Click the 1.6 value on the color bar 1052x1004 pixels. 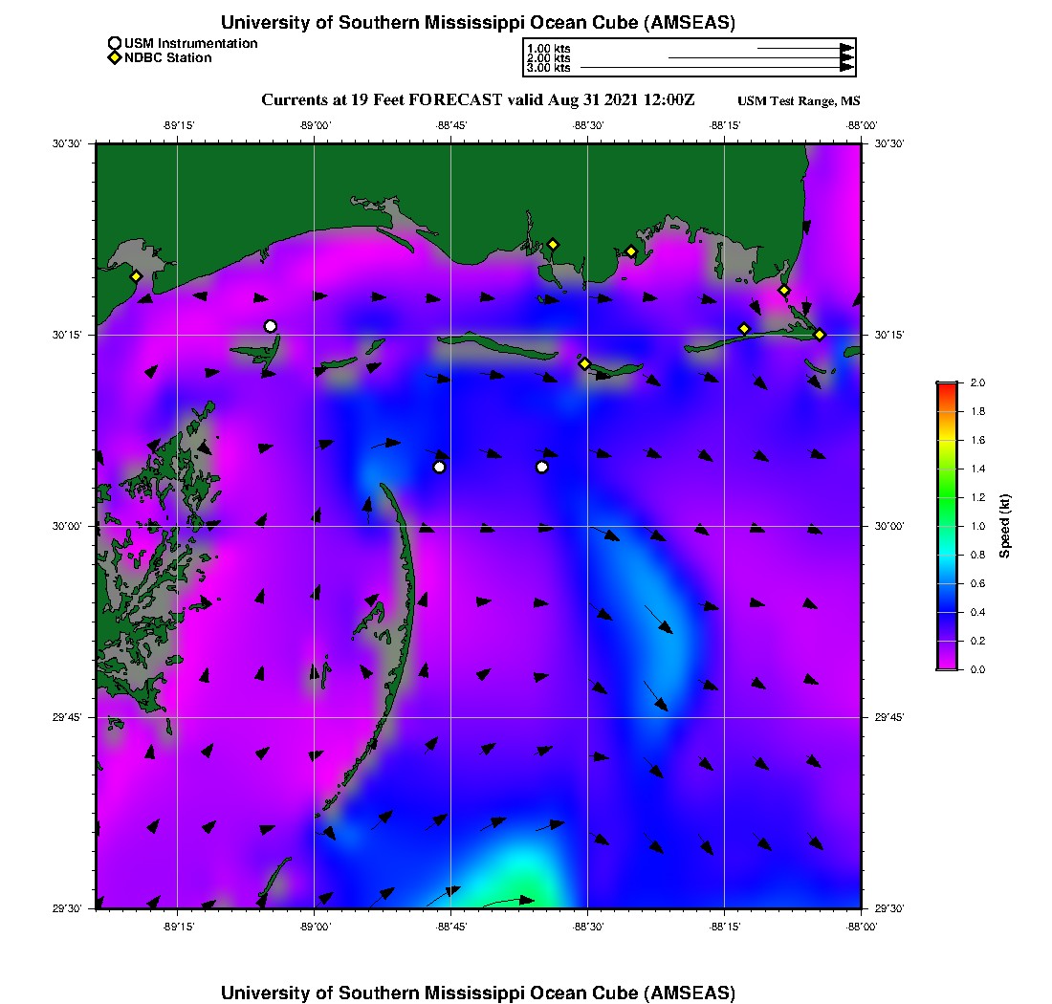pyautogui.click(x=977, y=440)
